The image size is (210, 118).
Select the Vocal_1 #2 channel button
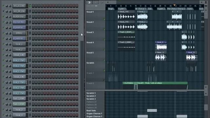[19, 55]
